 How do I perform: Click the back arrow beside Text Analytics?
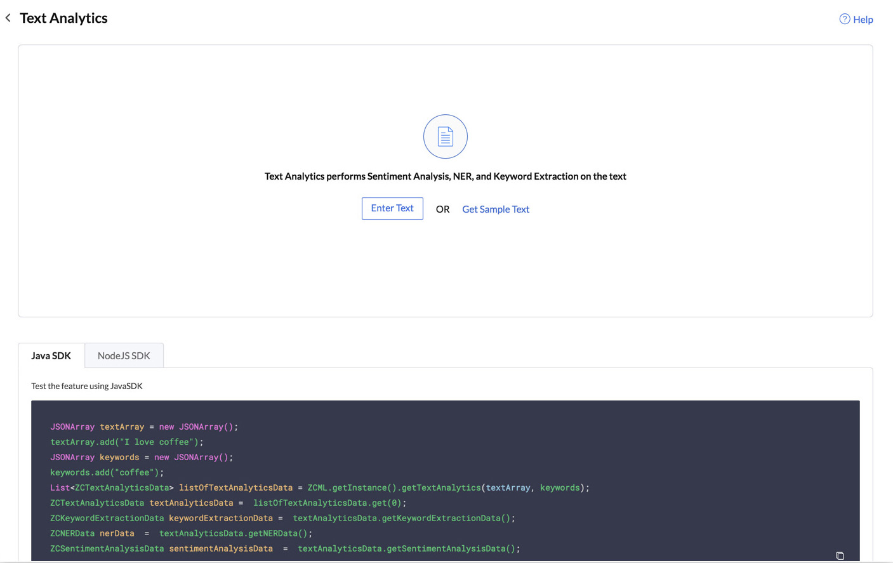(8, 18)
